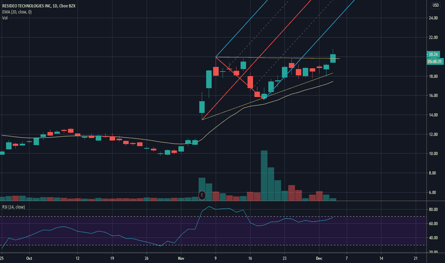Click the countdown timer 05:48:39 label
This screenshot has height=263, width=445.
[435, 61]
